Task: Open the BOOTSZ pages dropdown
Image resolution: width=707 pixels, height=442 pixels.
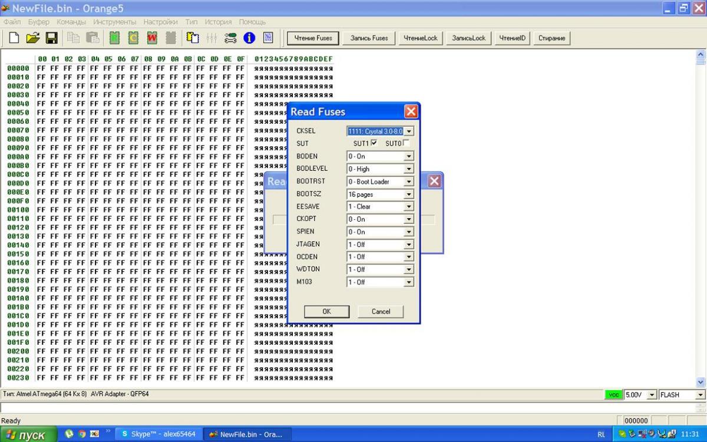Action: (x=409, y=194)
